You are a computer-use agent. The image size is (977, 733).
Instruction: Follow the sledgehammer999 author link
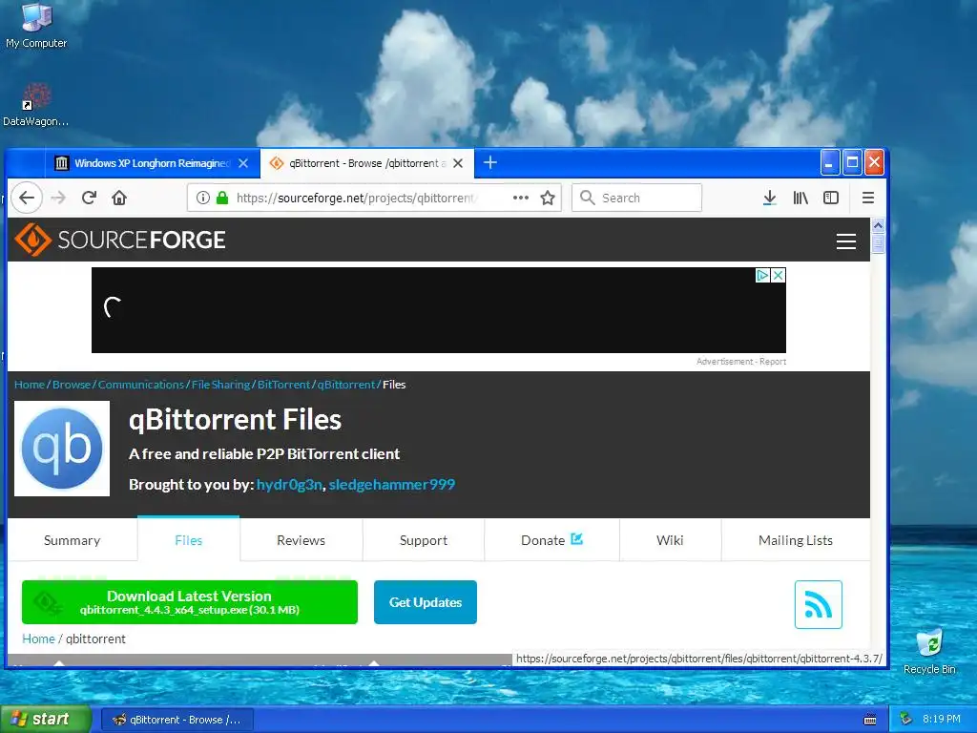click(391, 484)
